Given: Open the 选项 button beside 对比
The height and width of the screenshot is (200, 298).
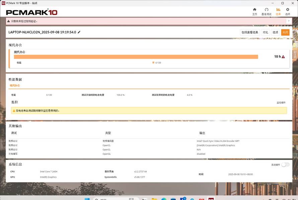Looking at the screenshot, I should [275, 32].
